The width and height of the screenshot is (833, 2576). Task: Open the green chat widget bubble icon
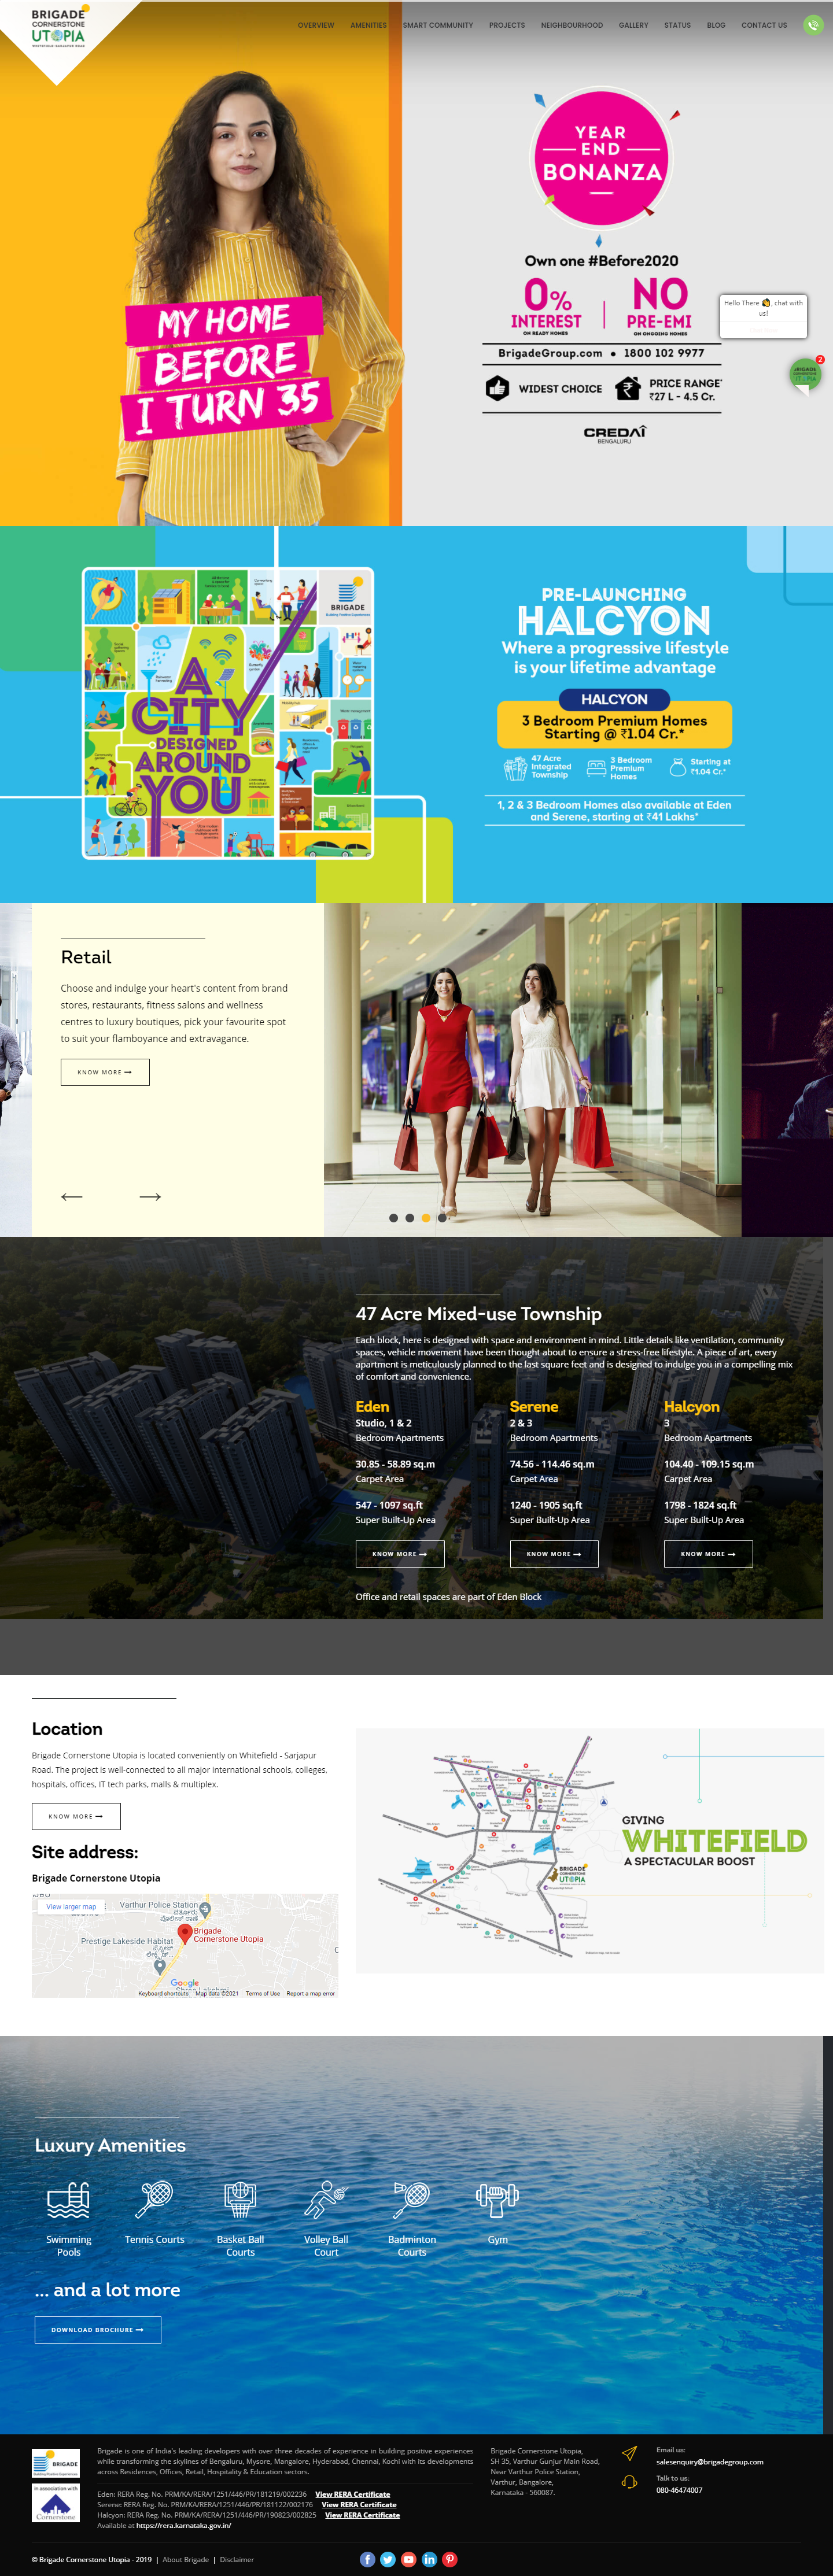coord(805,375)
